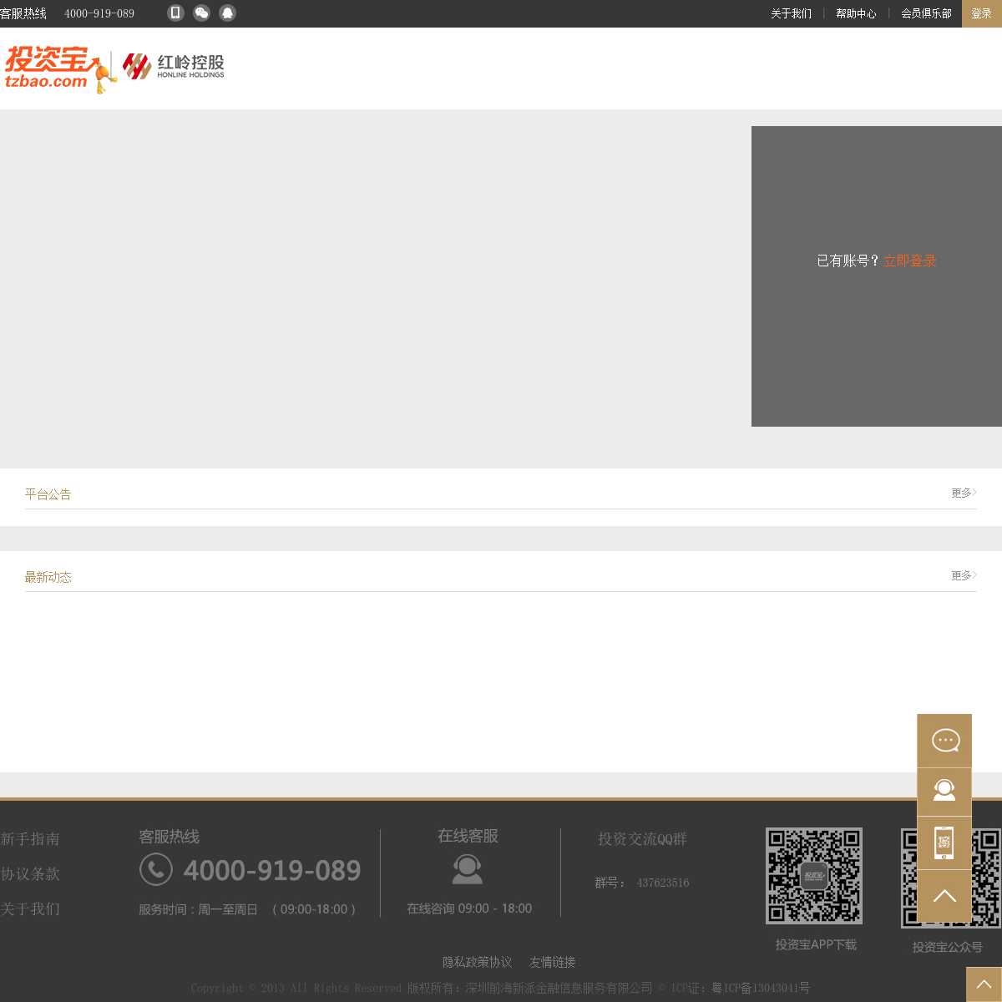Viewport: 1002px width, 1002px height.
Task: Click the APP download QR code
Action: (x=814, y=876)
